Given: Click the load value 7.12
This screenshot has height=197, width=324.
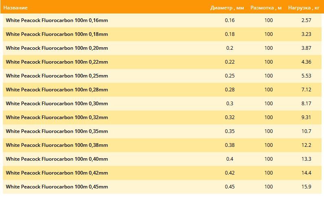Looking at the screenshot, I should [x=306, y=89].
